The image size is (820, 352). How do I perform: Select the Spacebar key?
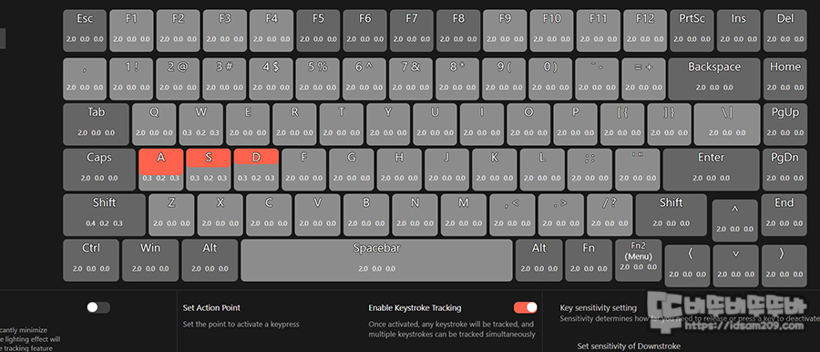376,260
